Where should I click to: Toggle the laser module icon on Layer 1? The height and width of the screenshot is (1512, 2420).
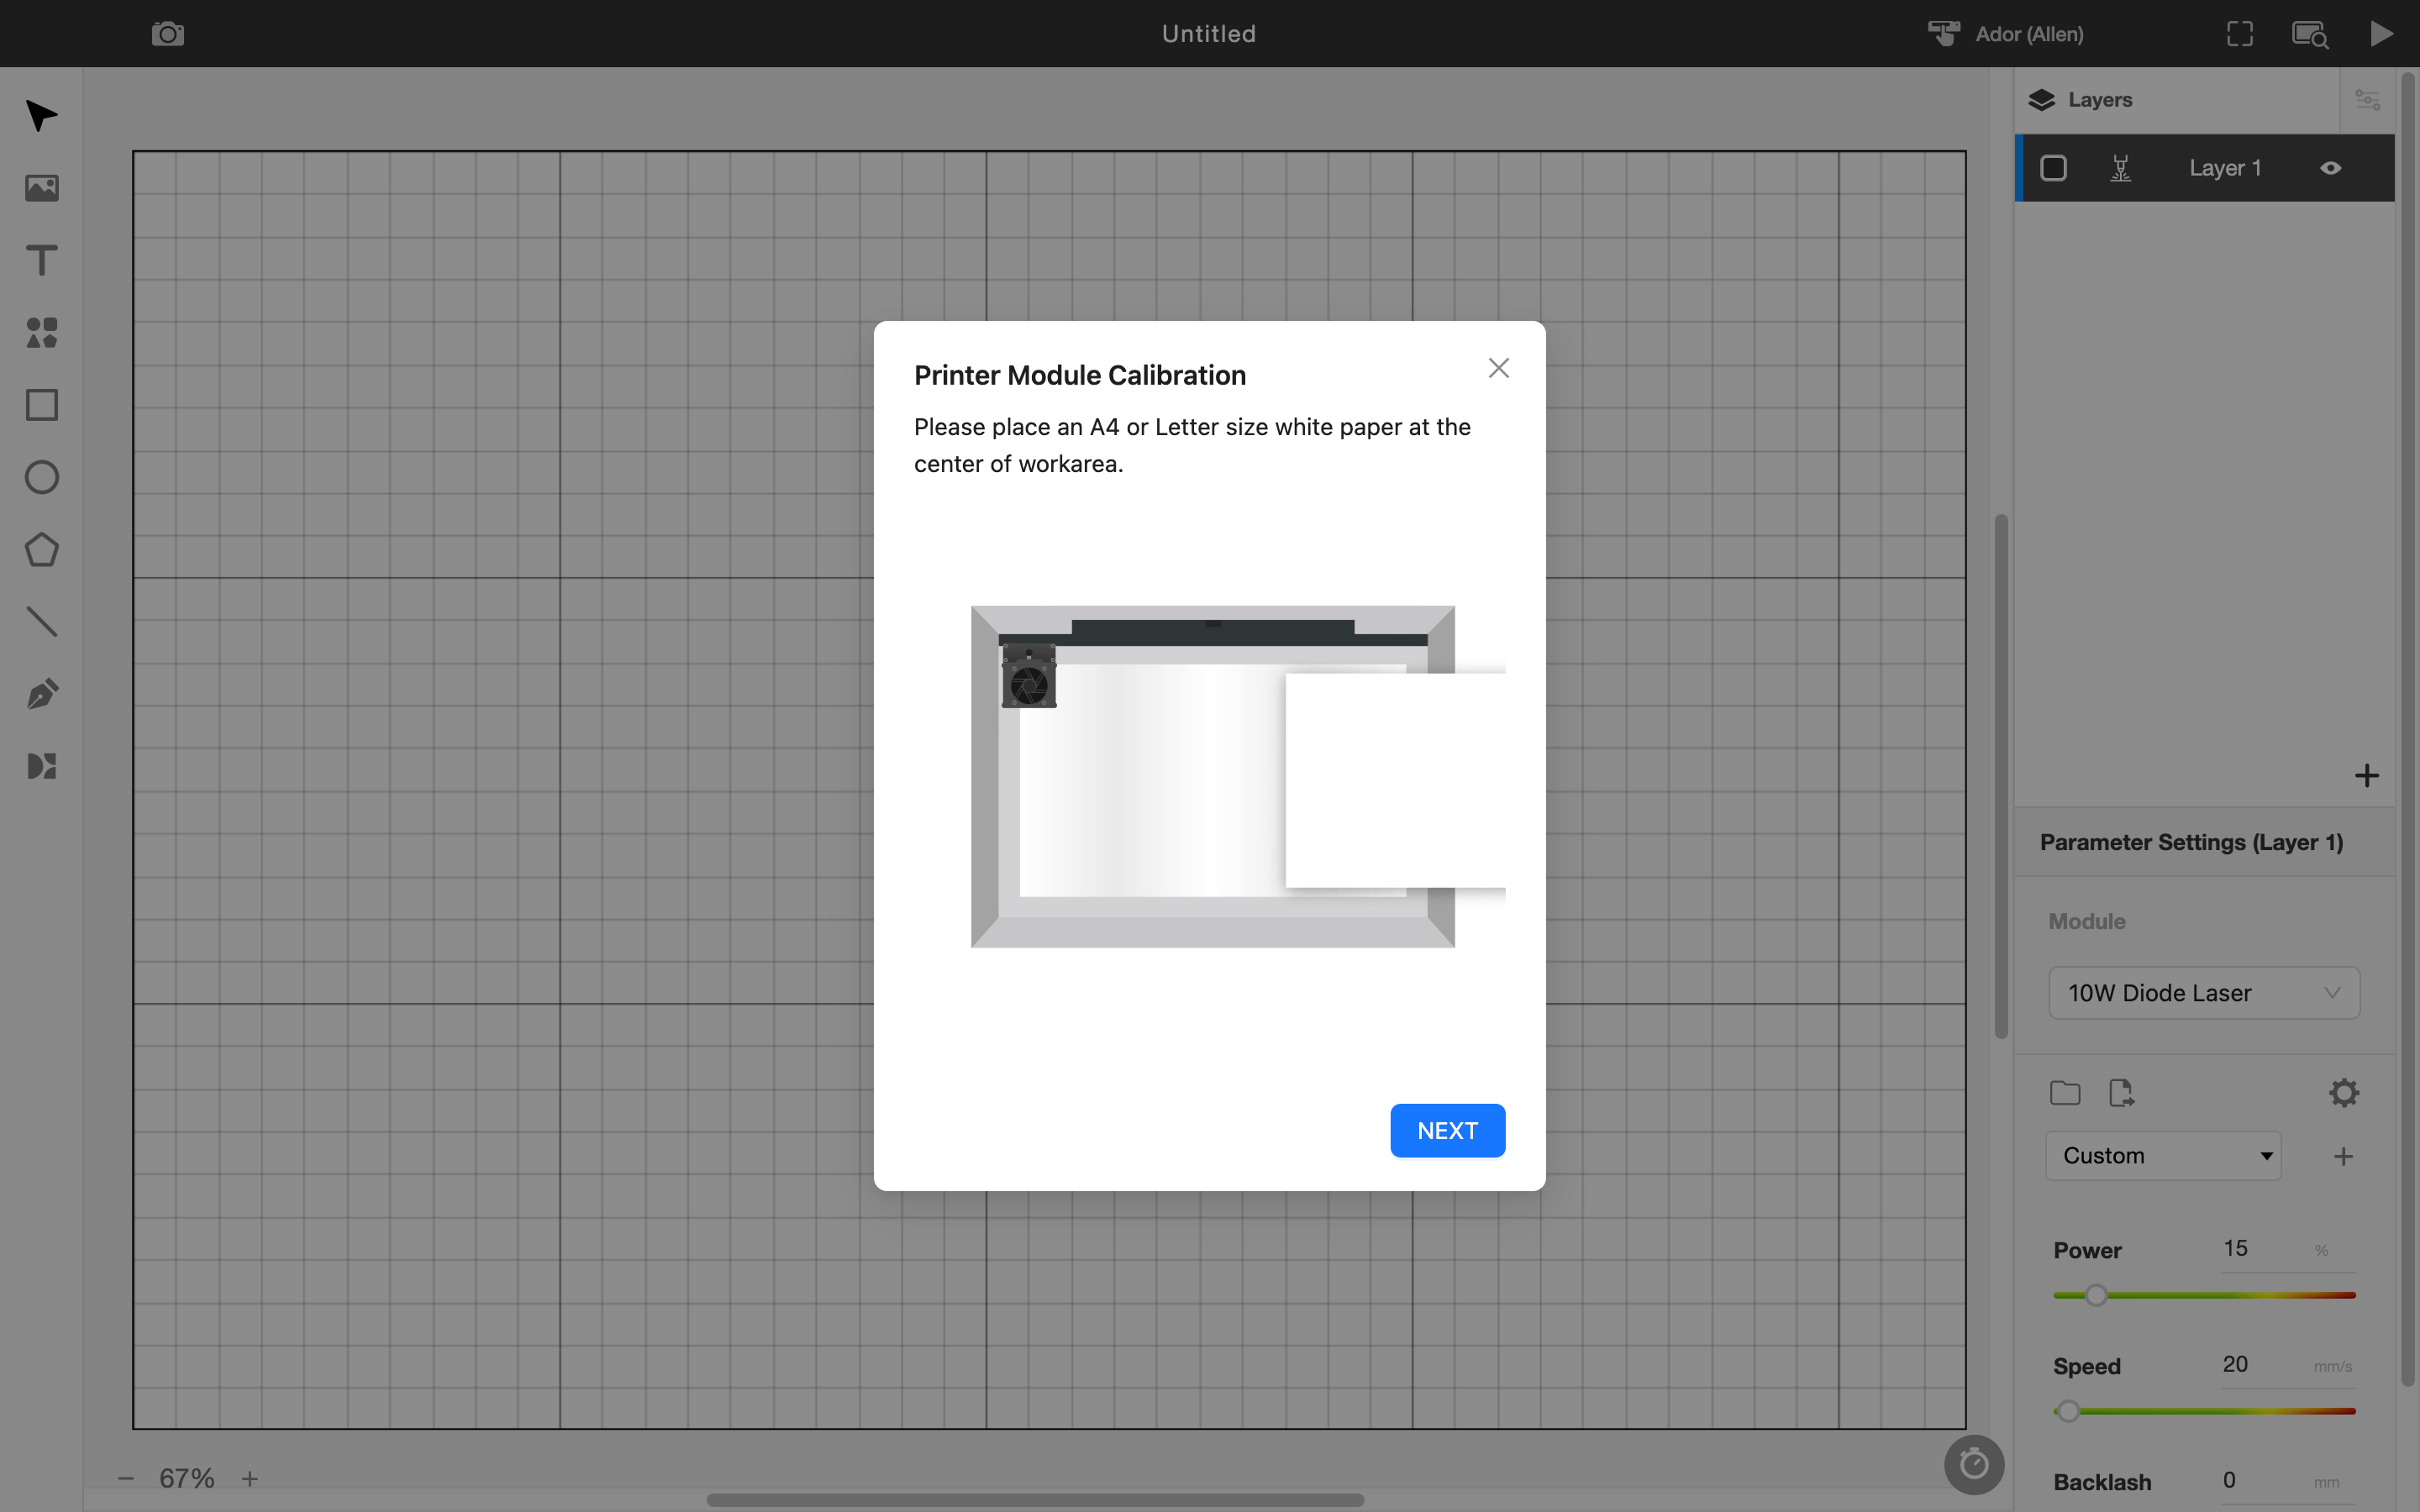point(2121,167)
